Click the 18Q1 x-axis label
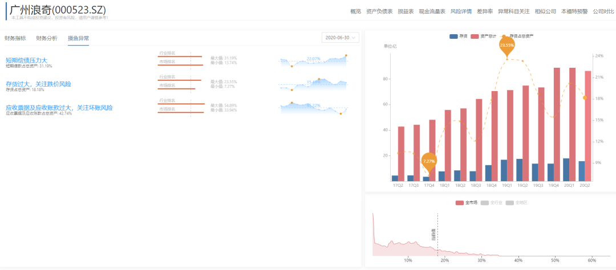The height and width of the screenshot is (270, 616). pos(445,185)
